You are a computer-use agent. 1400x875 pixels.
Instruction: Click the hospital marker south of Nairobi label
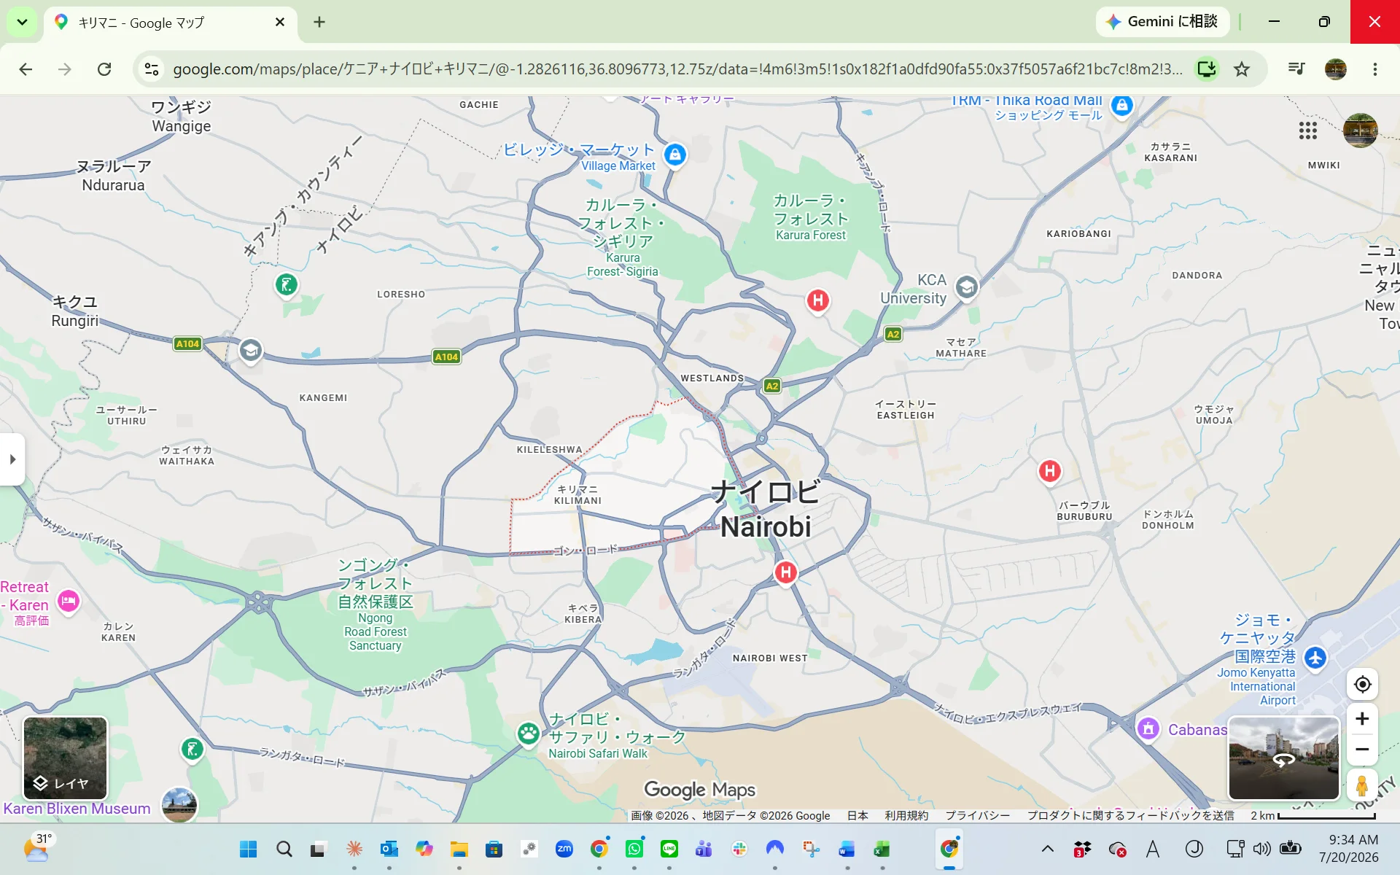[x=785, y=572]
